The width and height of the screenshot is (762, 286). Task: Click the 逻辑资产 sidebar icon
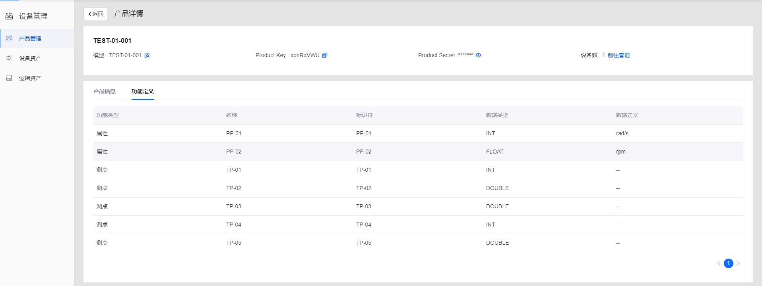[9, 78]
